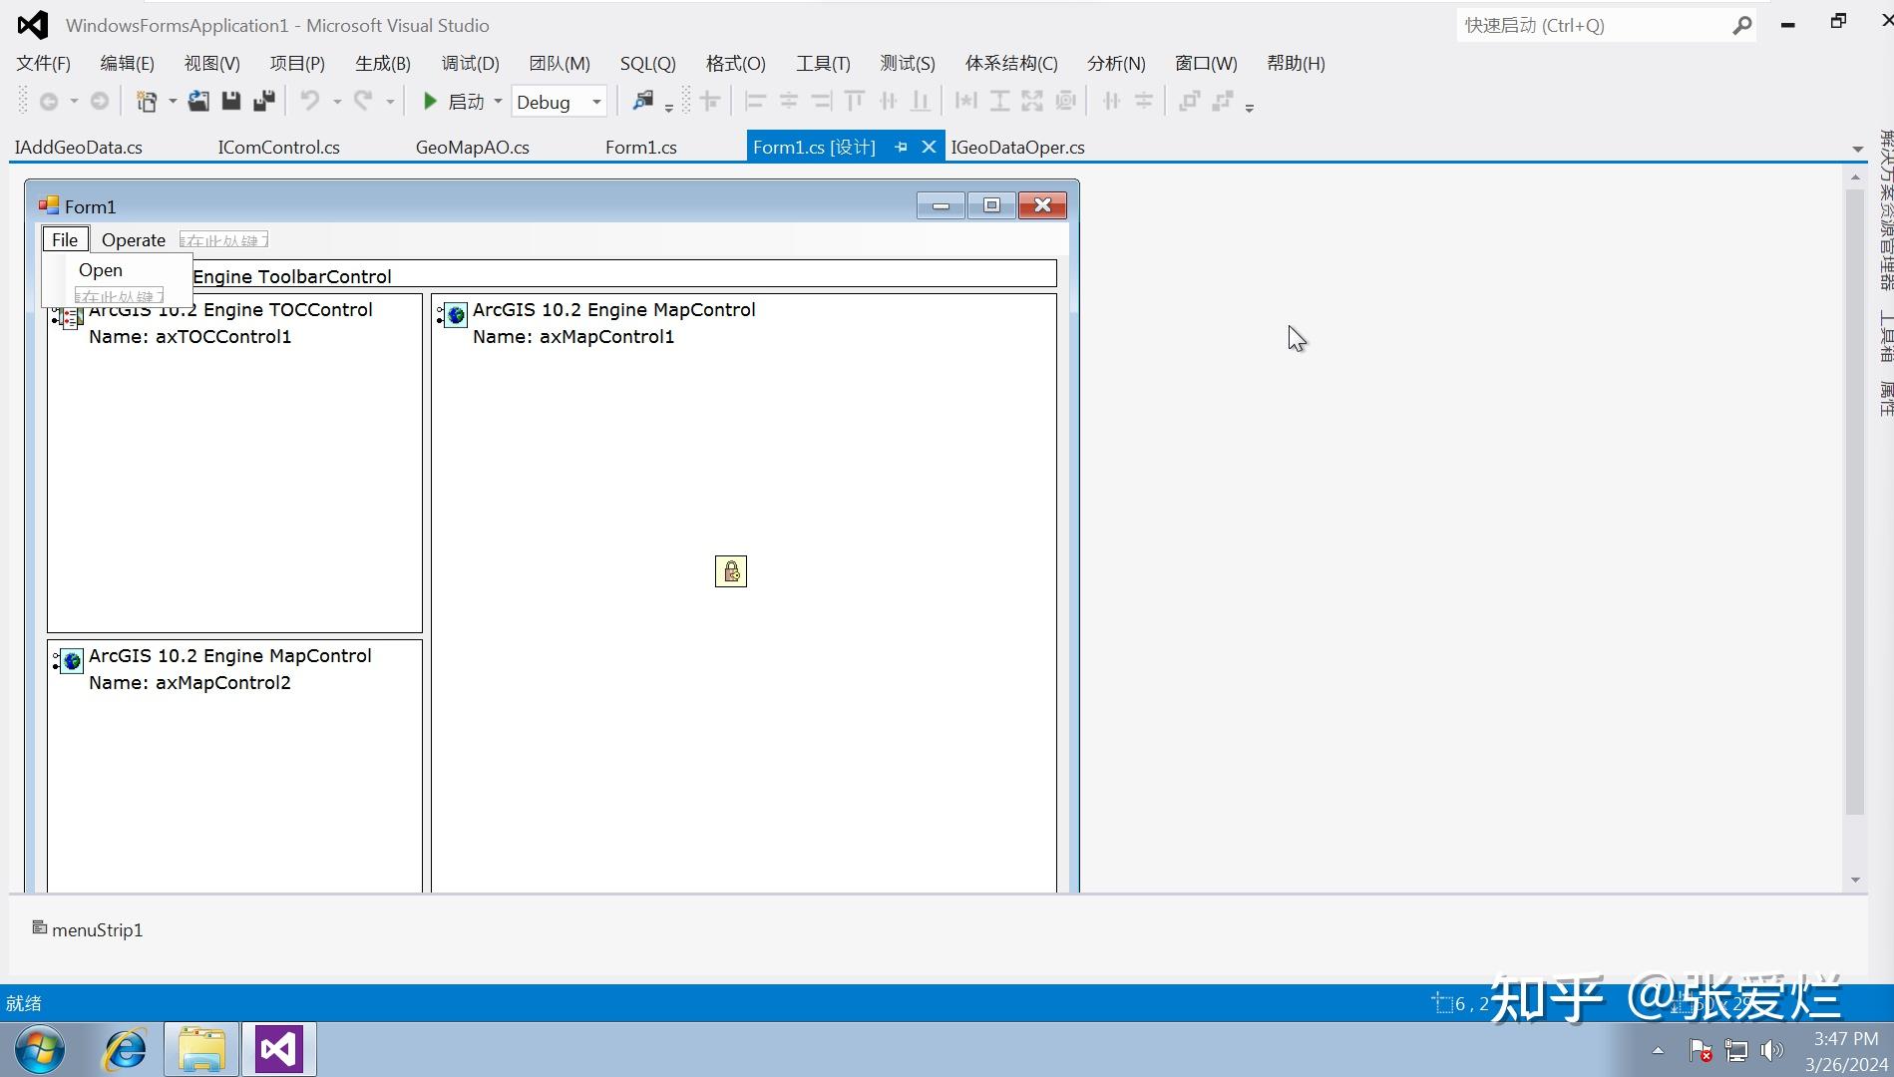Open the Windows Start menu
The width and height of the screenshot is (1894, 1077).
pos(40,1049)
